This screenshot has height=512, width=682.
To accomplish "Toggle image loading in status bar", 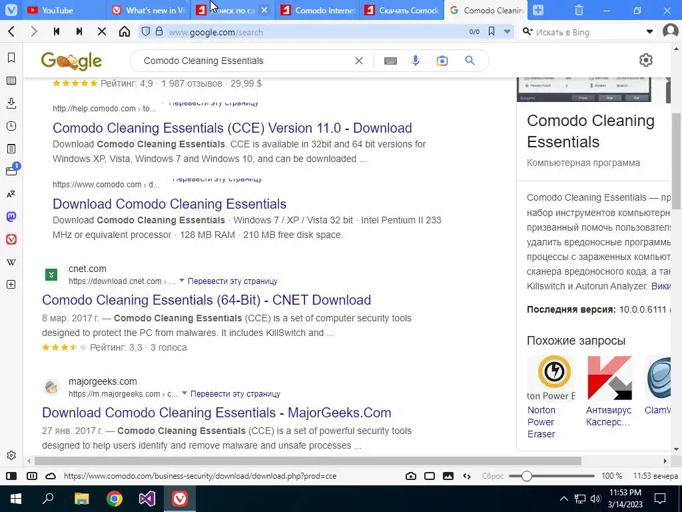I will coord(448,476).
